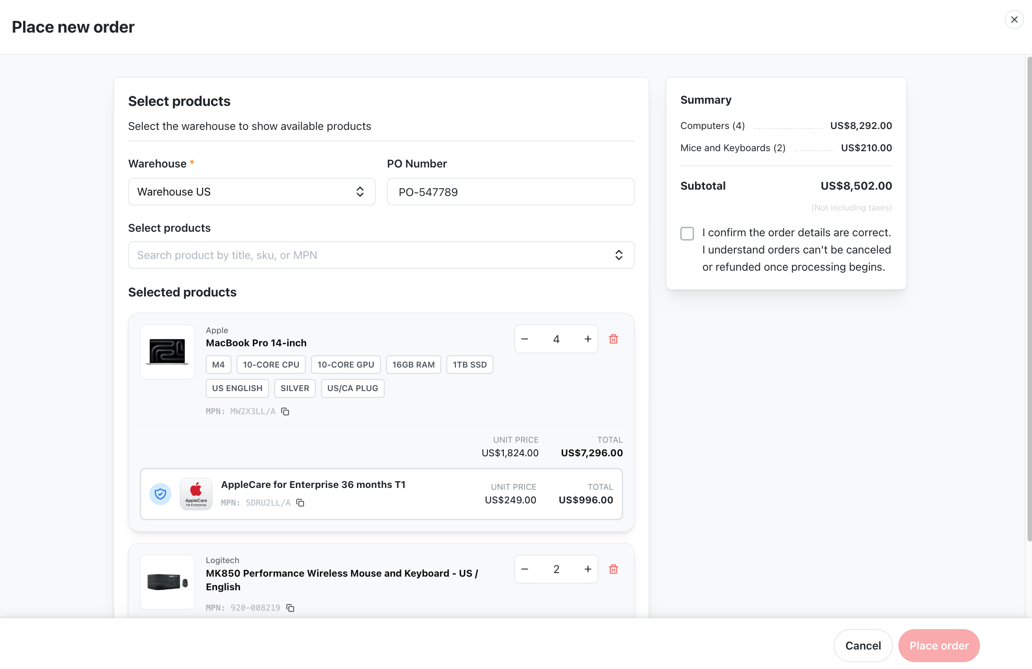Click the MacBook Pro product thumbnail

167,352
